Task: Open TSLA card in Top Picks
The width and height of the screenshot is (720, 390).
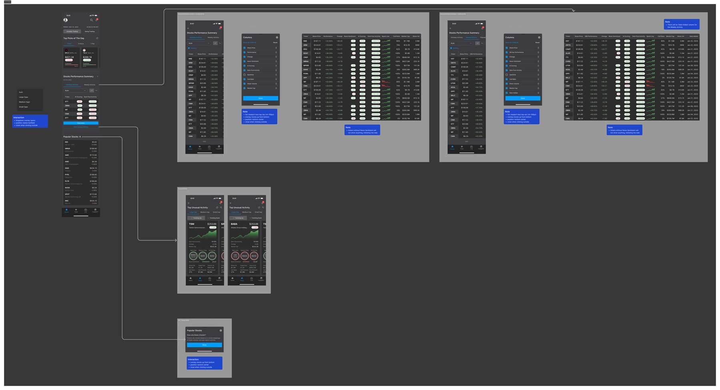Action: 90,58
